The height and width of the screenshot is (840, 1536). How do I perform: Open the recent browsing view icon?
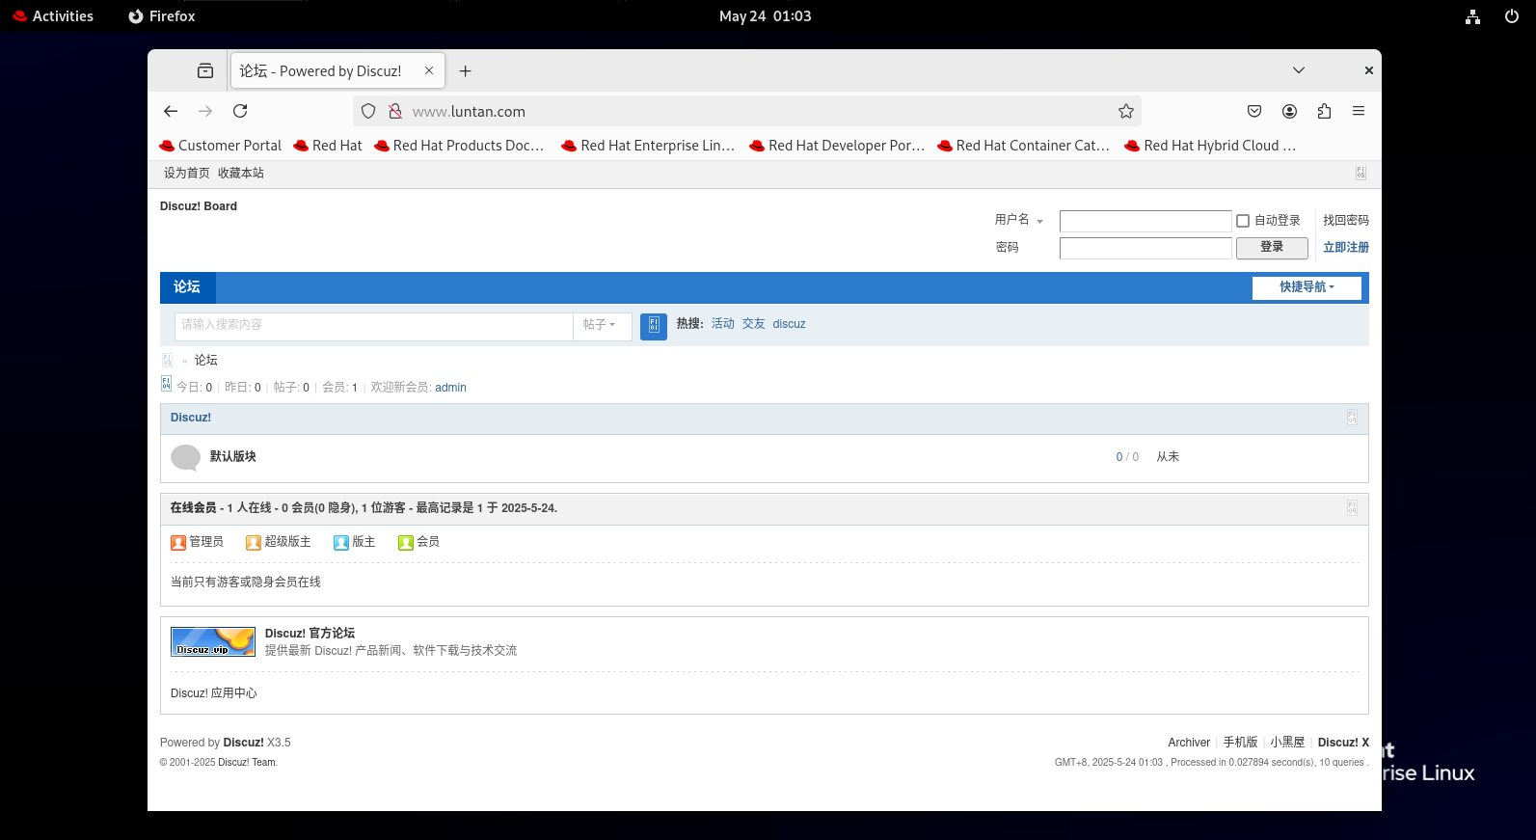(x=205, y=70)
